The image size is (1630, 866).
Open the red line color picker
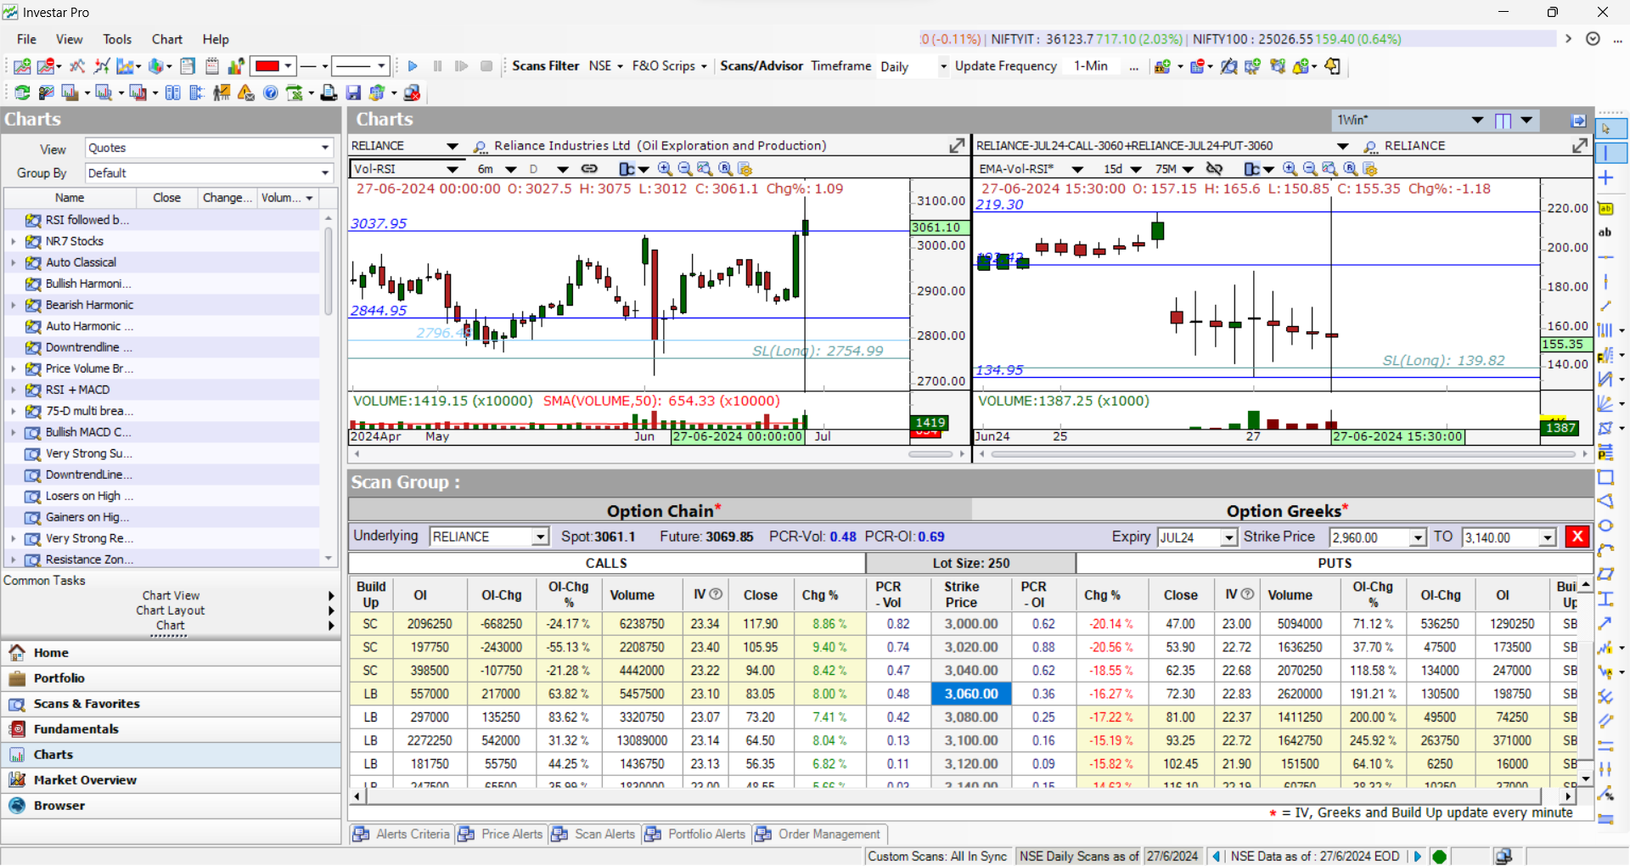[x=289, y=66]
